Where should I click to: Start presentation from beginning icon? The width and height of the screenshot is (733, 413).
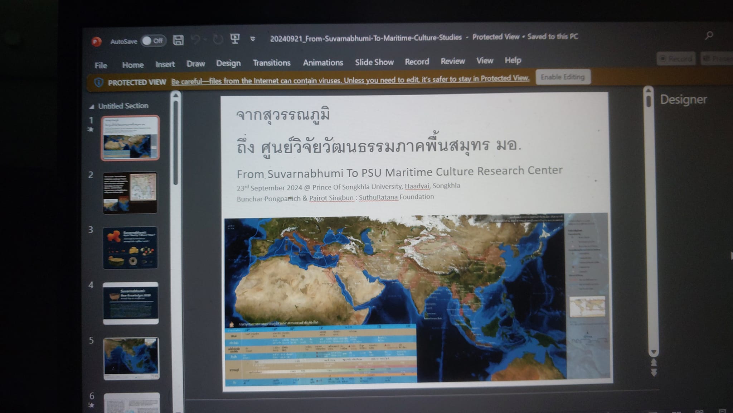tap(235, 39)
